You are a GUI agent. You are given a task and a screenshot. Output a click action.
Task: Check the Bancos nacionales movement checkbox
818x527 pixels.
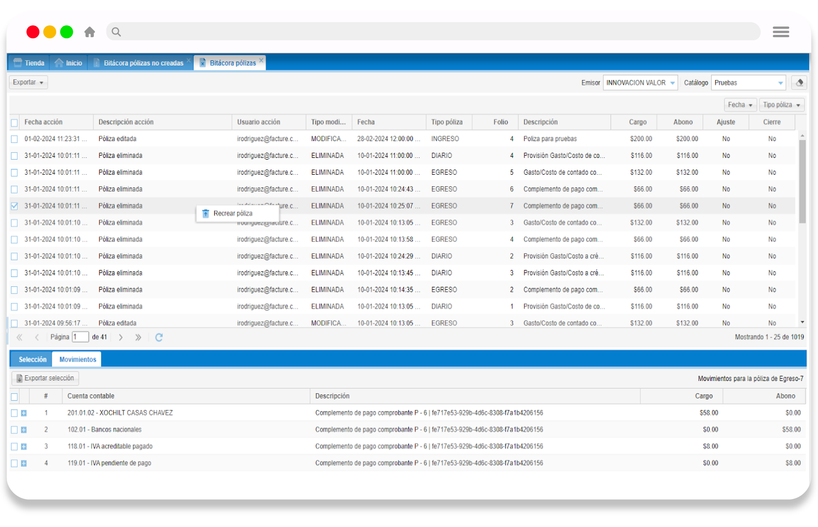14,430
